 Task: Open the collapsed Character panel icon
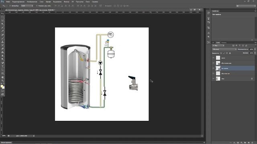click(x=208, y=33)
